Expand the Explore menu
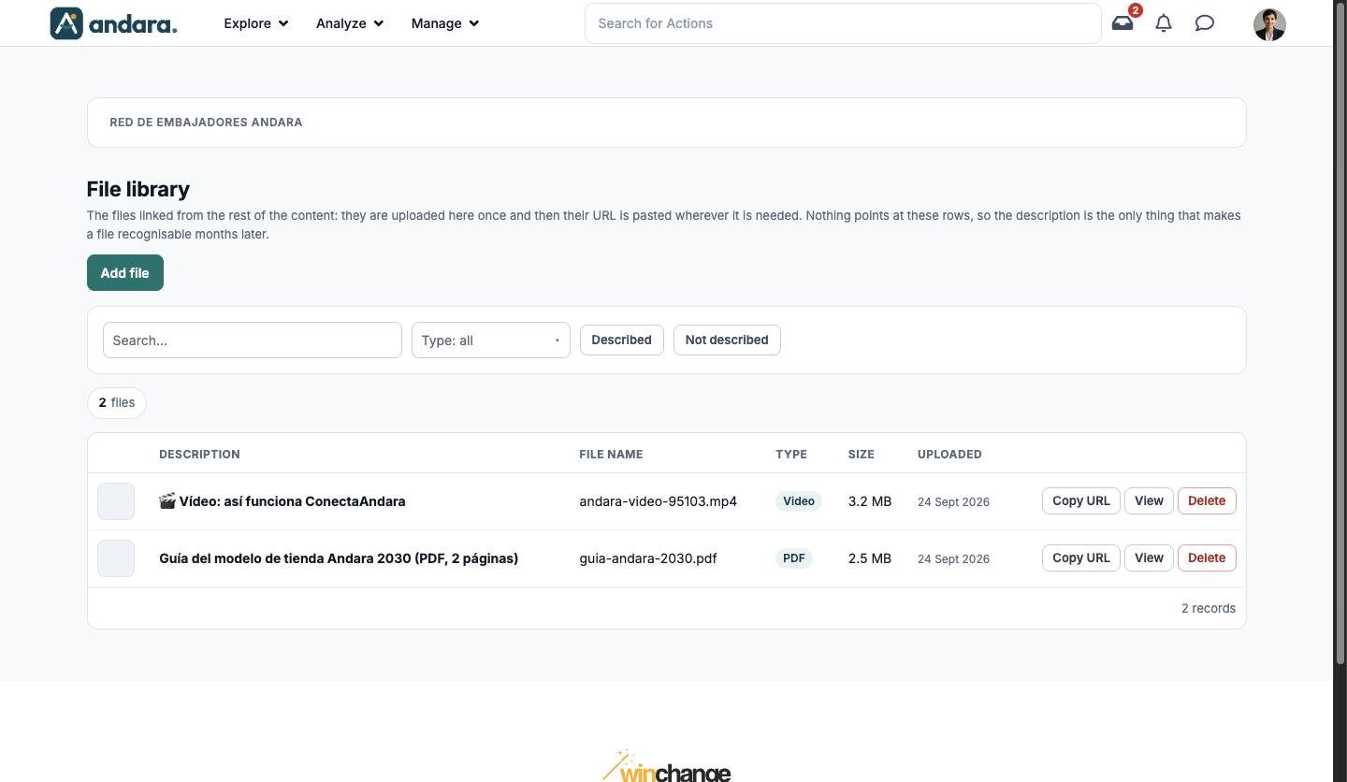 tap(256, 23)
